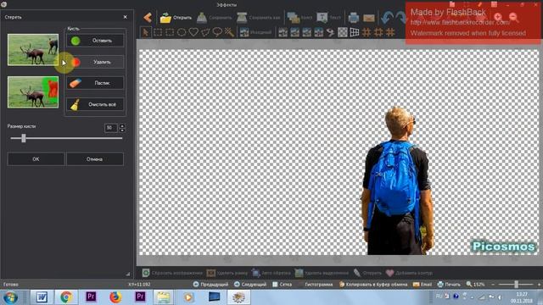Viewport: 543px width, 305px height.
Task: Click the undo arrow icon
Action: (387, 18)
